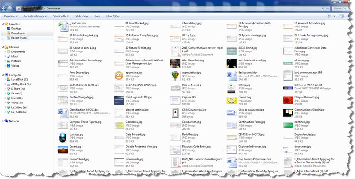
Task: Collapse the Computer section
Action: click(3, 75)
